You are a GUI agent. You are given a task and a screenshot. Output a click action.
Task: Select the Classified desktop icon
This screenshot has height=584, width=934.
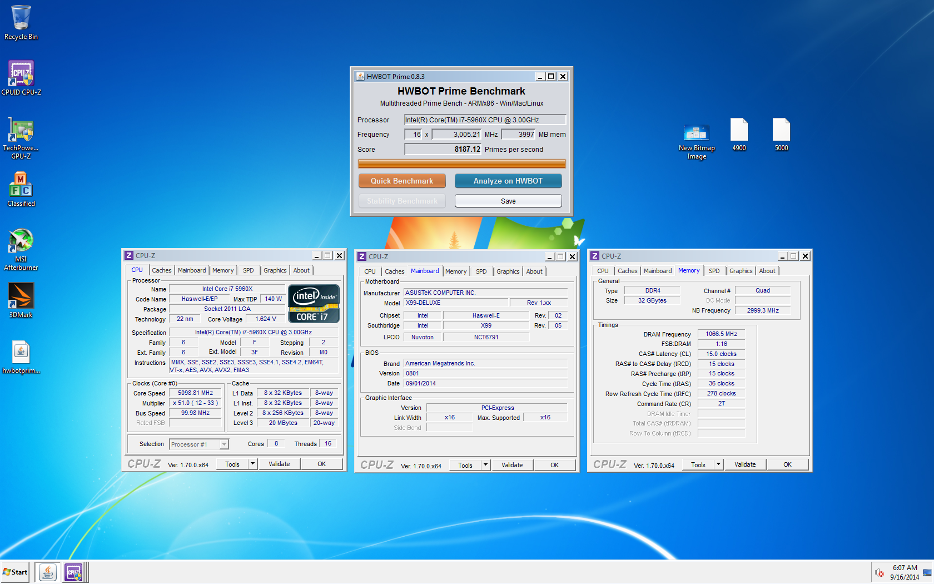21,189
